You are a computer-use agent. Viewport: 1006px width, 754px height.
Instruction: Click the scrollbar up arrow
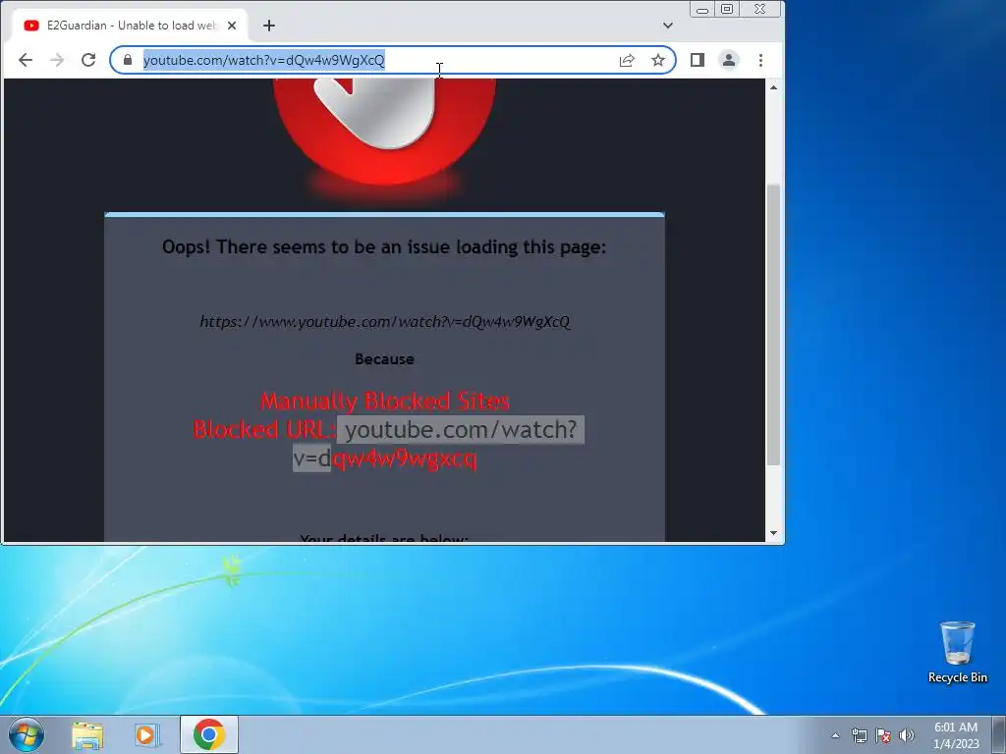tap(774, 87)
